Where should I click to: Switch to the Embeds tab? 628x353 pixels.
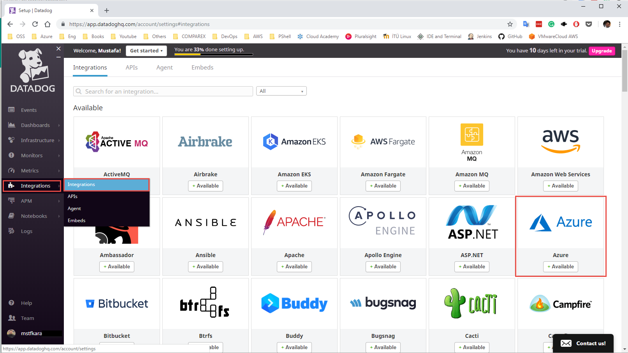click(x=202, y=68)
